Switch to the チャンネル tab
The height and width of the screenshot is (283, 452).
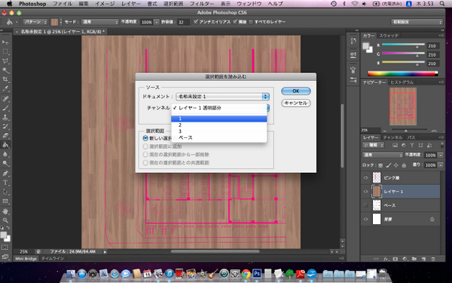(392, 138)
